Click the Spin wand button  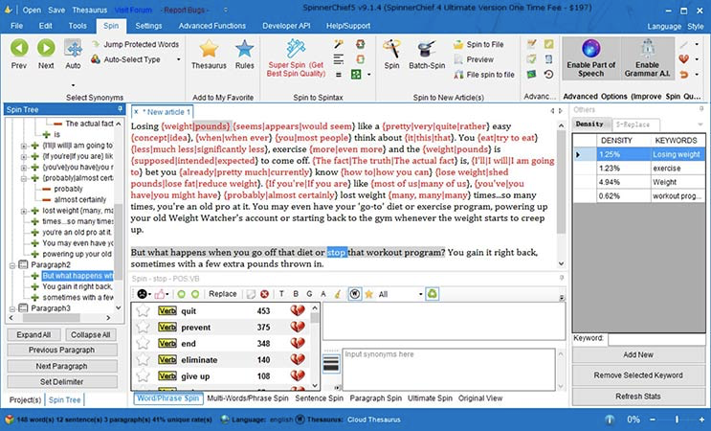coord(391,54)
